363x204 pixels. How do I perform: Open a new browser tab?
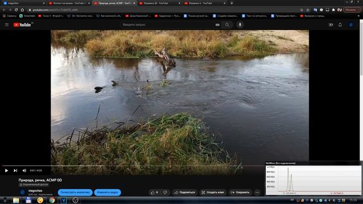click(x=232, y=3)
